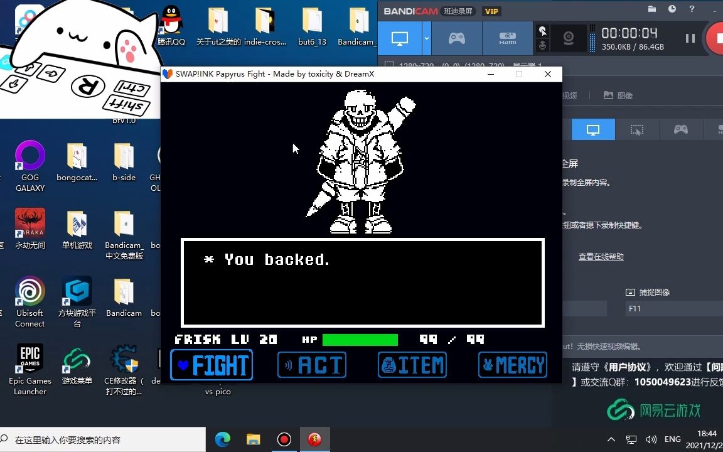Open Microsoft Edge from taskbar
Screen dimensions: 723x452
(x=223, y=439)
